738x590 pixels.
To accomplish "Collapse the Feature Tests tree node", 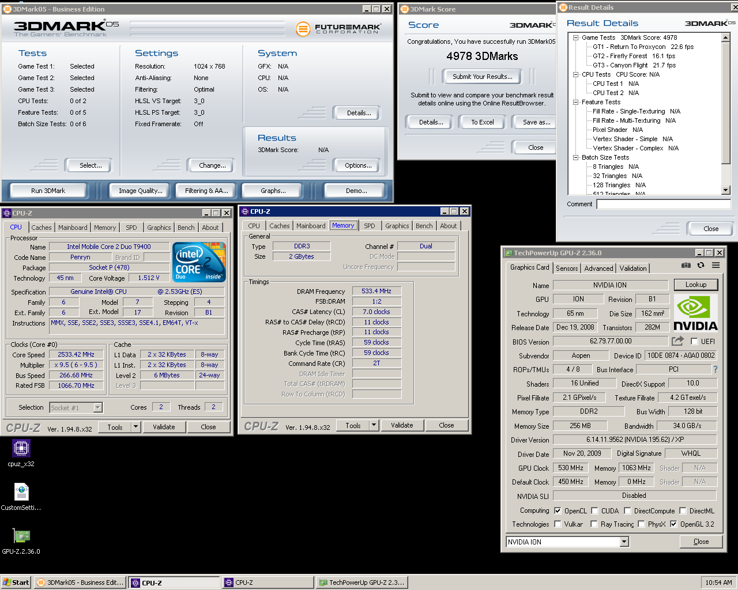I will point(575,102).
